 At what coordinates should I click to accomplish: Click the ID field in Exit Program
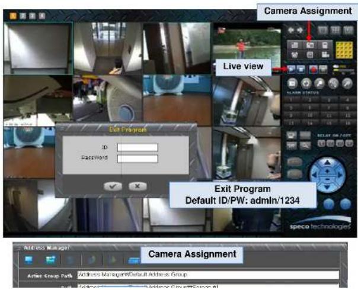click(138, 147)
